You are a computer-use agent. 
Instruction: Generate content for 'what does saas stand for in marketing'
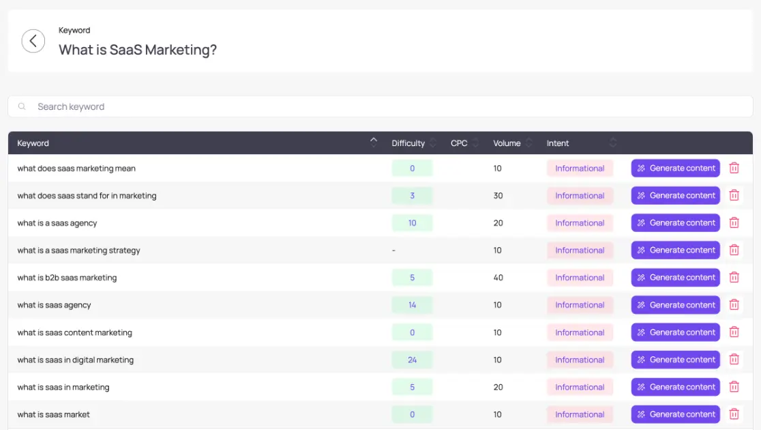click(x=675, y=195)
